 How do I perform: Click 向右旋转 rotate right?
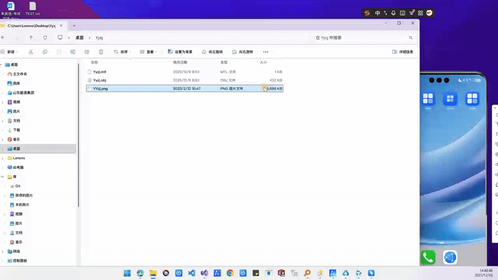tap(243, 52)
